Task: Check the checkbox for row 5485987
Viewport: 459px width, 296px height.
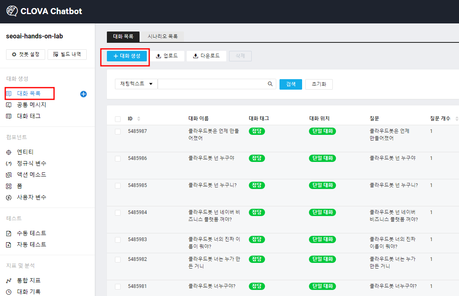Action: tap(117, 131)
